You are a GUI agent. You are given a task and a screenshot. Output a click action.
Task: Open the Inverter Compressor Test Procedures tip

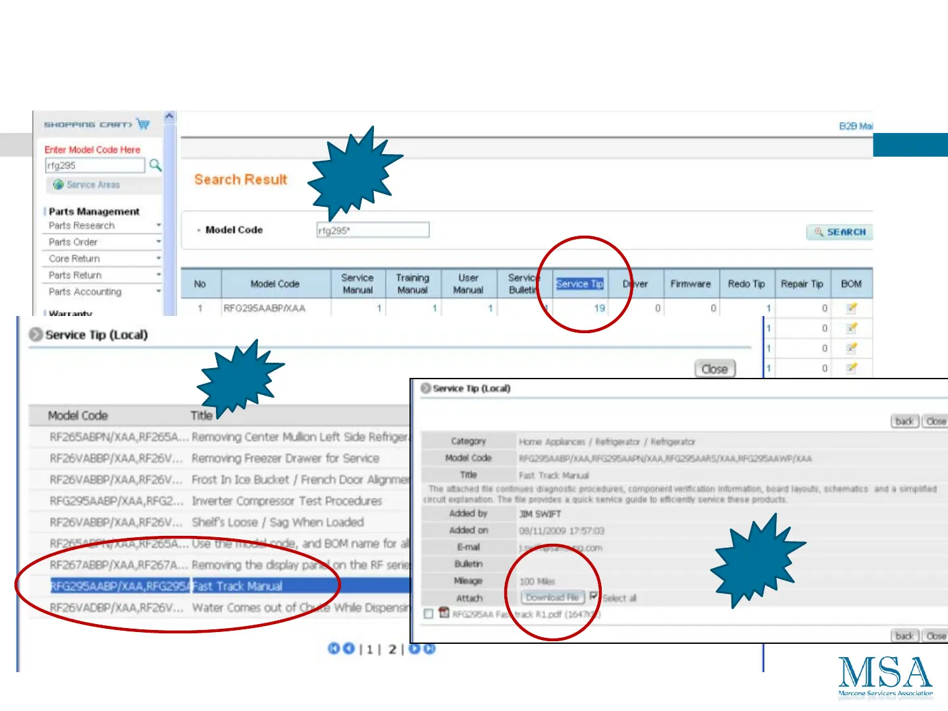[x=286, y=501]
